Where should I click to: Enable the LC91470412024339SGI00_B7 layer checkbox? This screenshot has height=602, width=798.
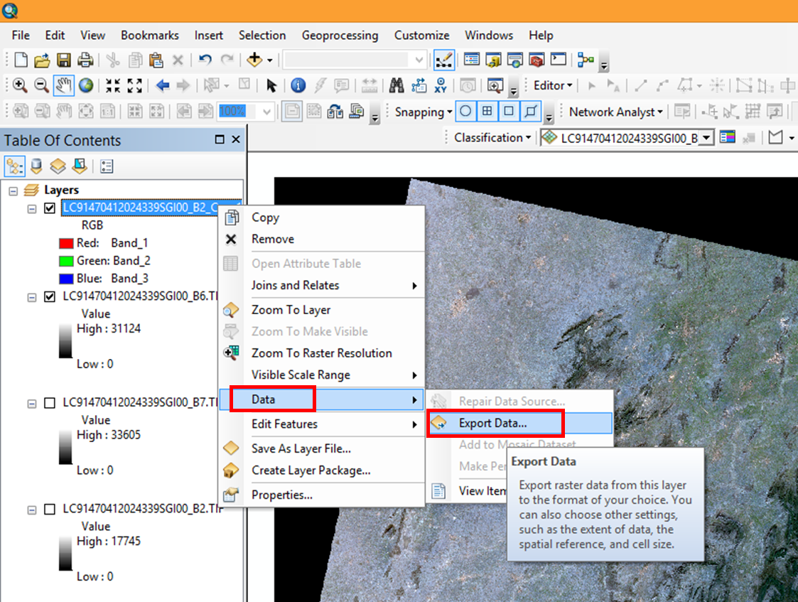[48, 403]
